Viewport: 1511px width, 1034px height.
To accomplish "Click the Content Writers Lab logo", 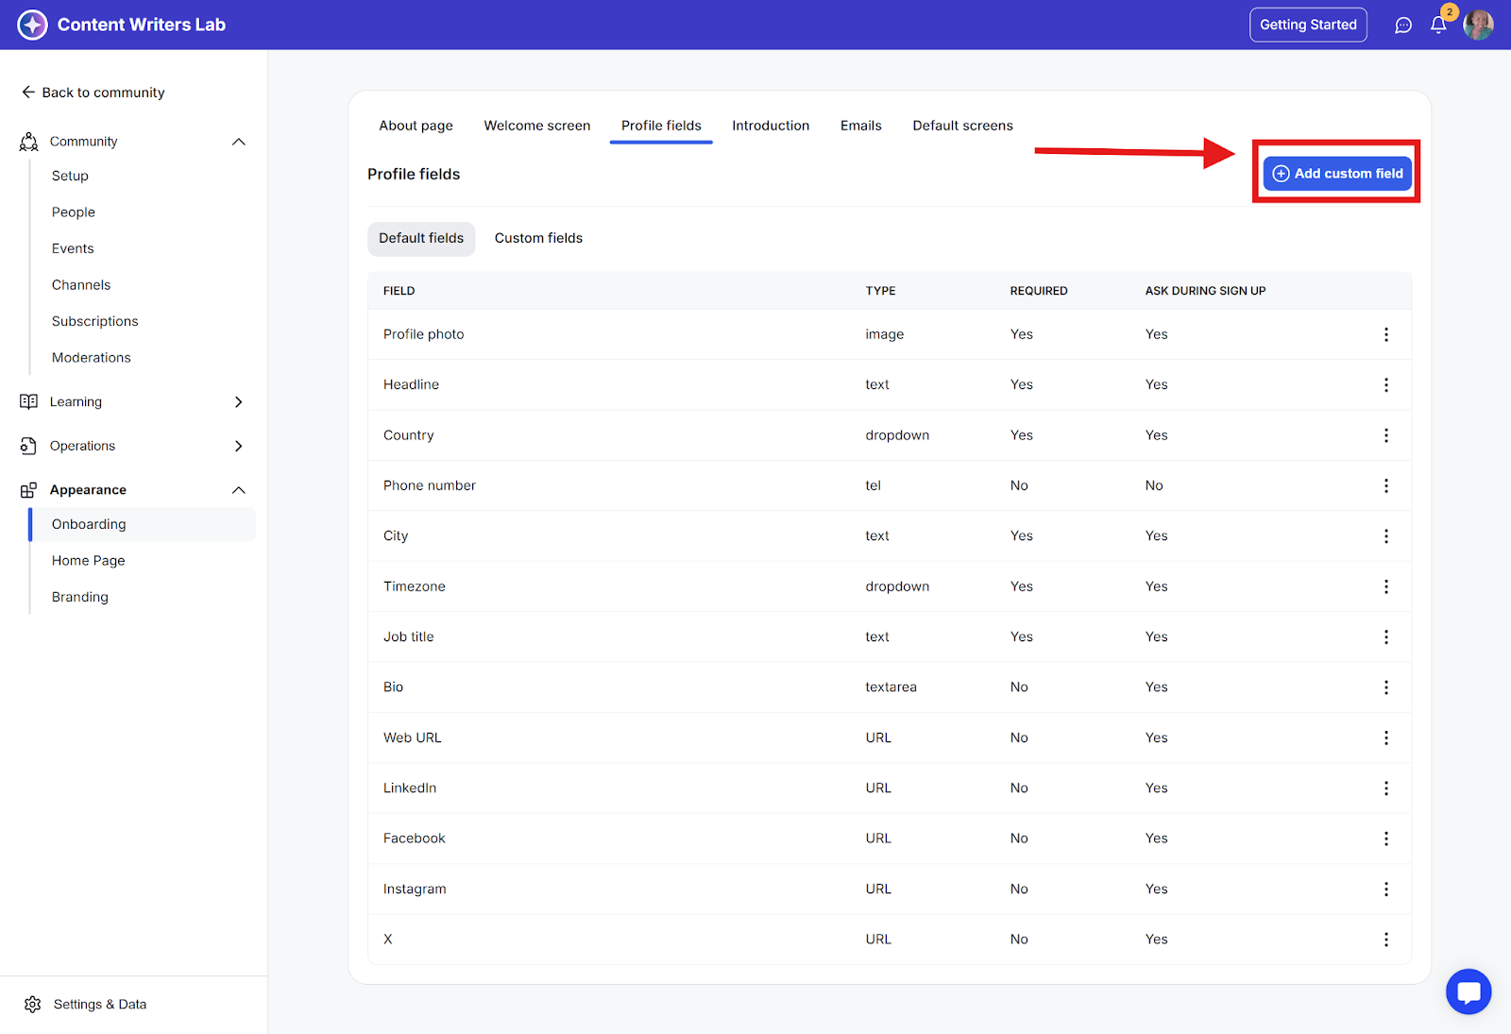I will click(32, 25).
